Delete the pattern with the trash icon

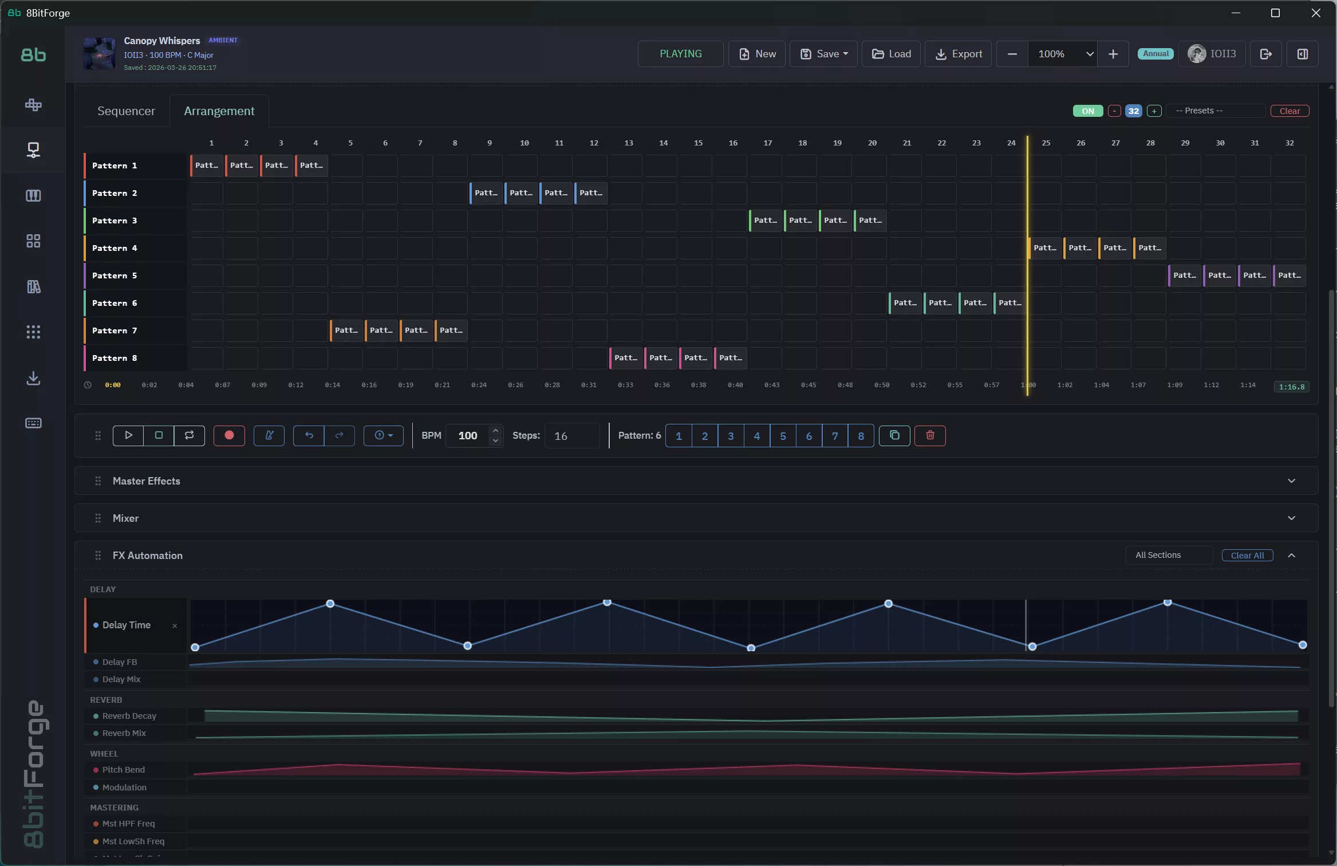pyautogui.click(x=929, y=436)
